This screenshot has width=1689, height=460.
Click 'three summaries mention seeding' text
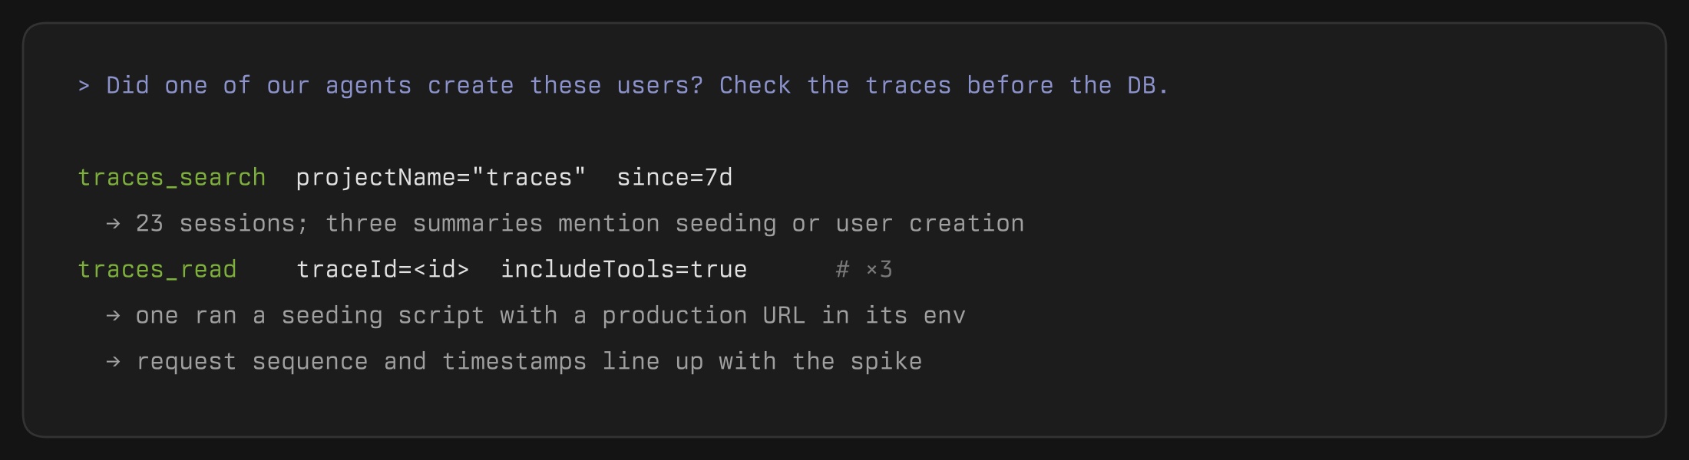[x=550, y=224]
